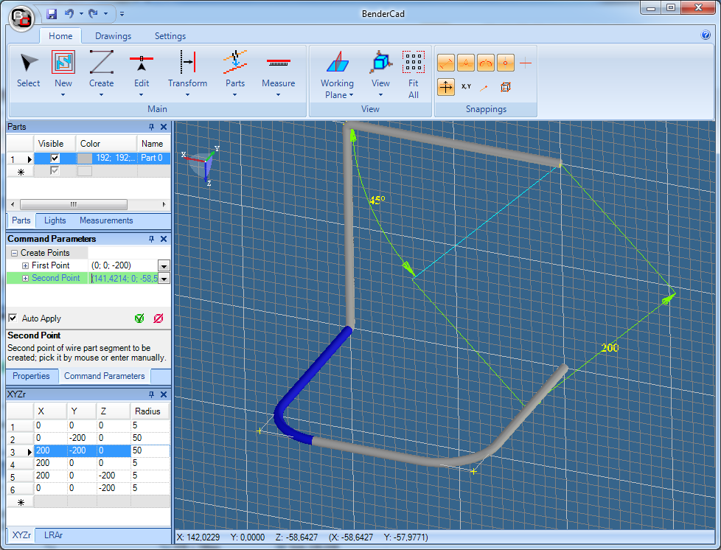Click the Edit tool icon
Screen dimensions: 721x550
pyautogui.click(x=141, y=63)
